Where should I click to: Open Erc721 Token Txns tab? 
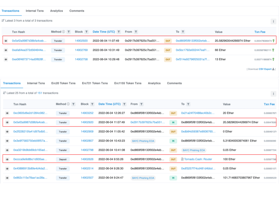tap(95, 83)
